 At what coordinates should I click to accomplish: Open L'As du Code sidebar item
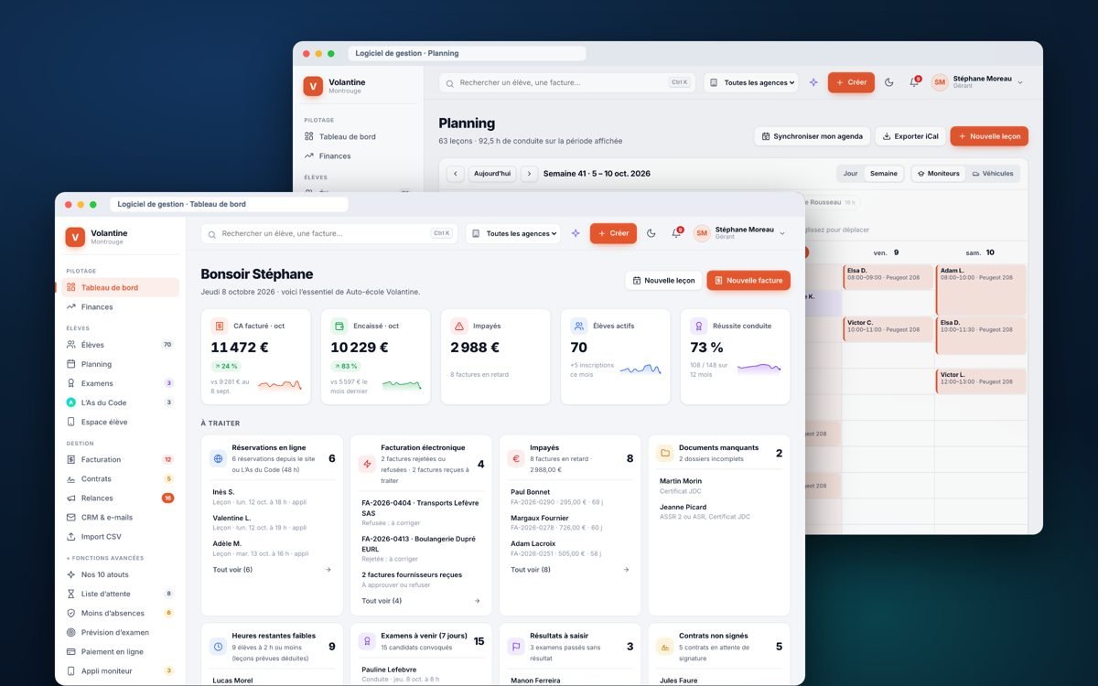coord(121,402)
